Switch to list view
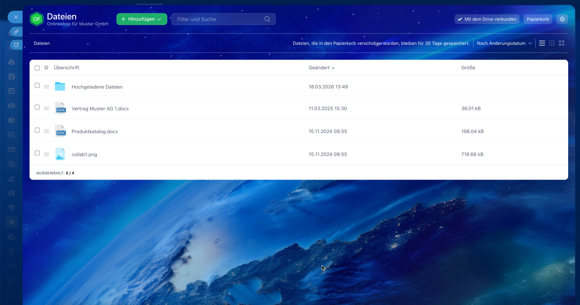 point(542,43)
